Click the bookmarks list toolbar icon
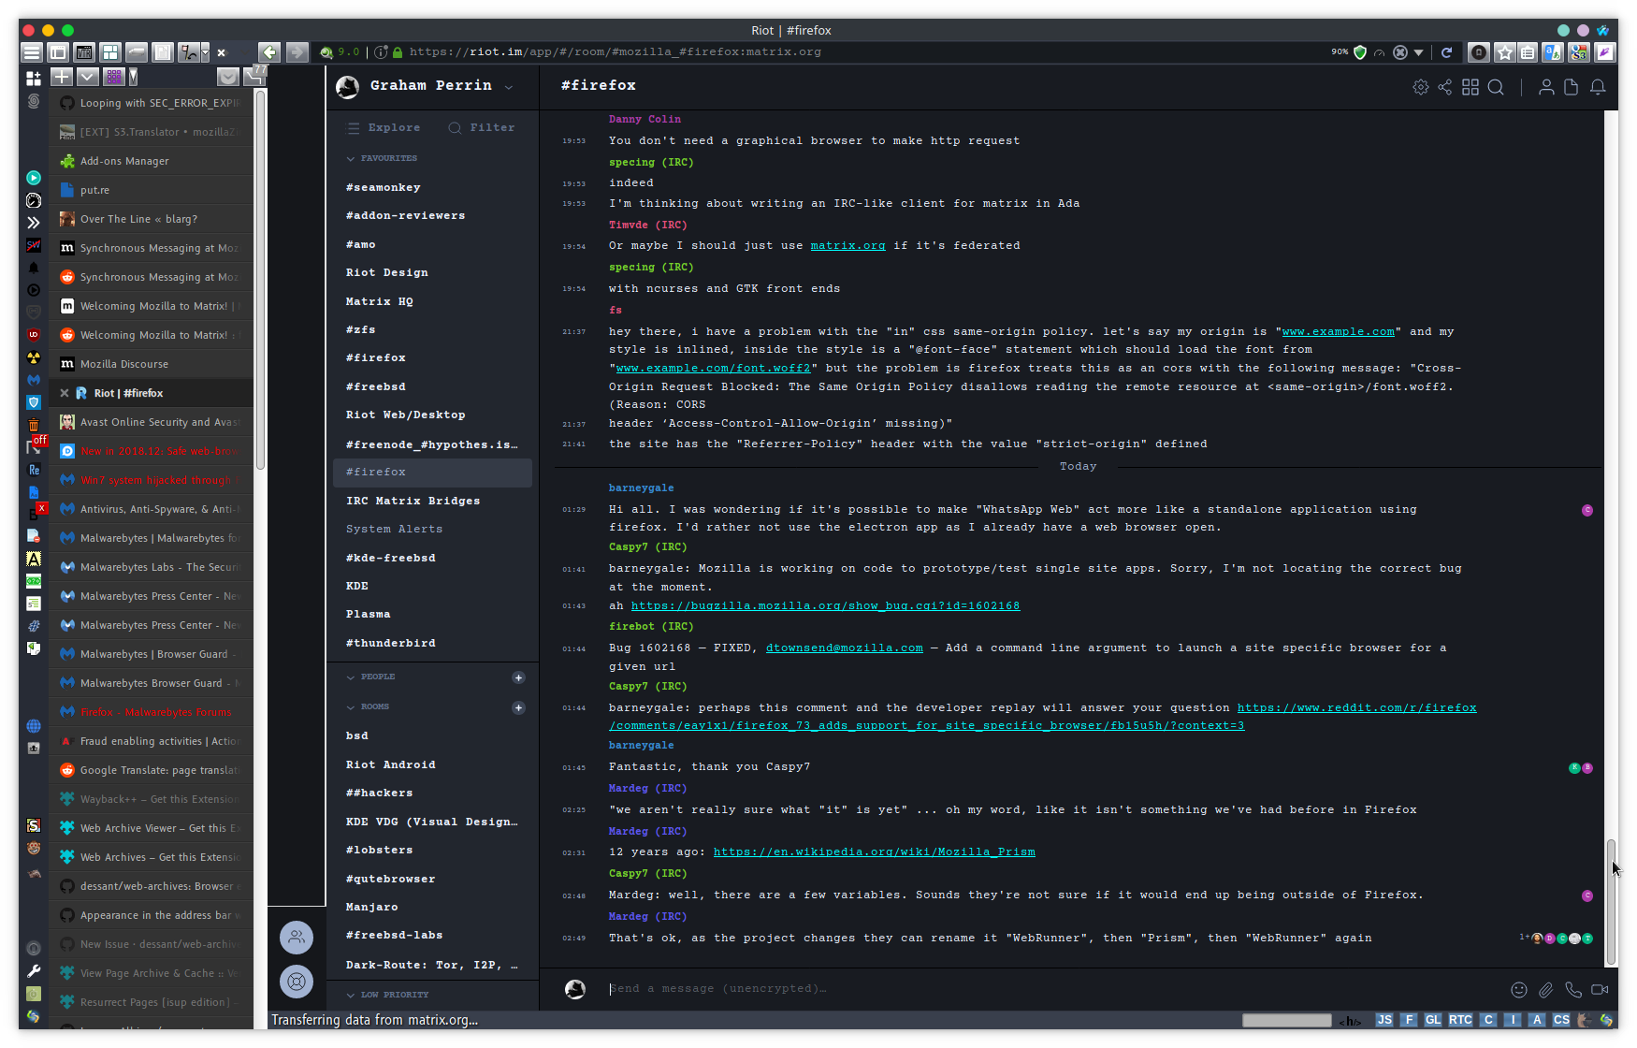Viewport: 1637px width, 1048px height. [x=1528, y=52]
